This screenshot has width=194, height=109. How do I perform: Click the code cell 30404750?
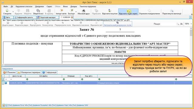tap(120, 52)
